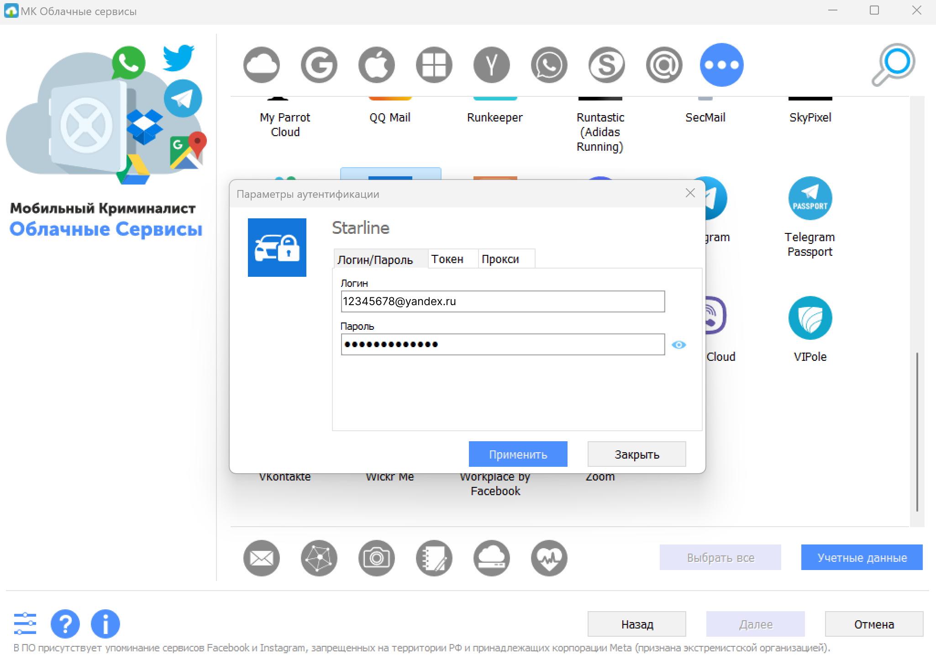Select the Workplace by Facebook service
The image size is (936, 655).
pos(495,484)
